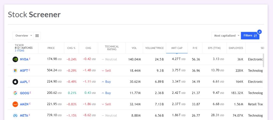The height and width of the screenshot is (120, 273).
Task: Click the NVDA company logo icon
Action: pyautogui.click(x=15, y=59)
